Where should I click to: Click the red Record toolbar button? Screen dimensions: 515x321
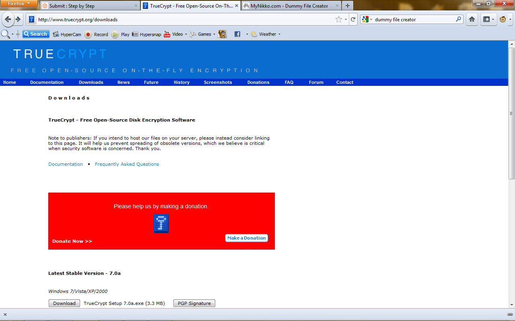tap(96, 35)
